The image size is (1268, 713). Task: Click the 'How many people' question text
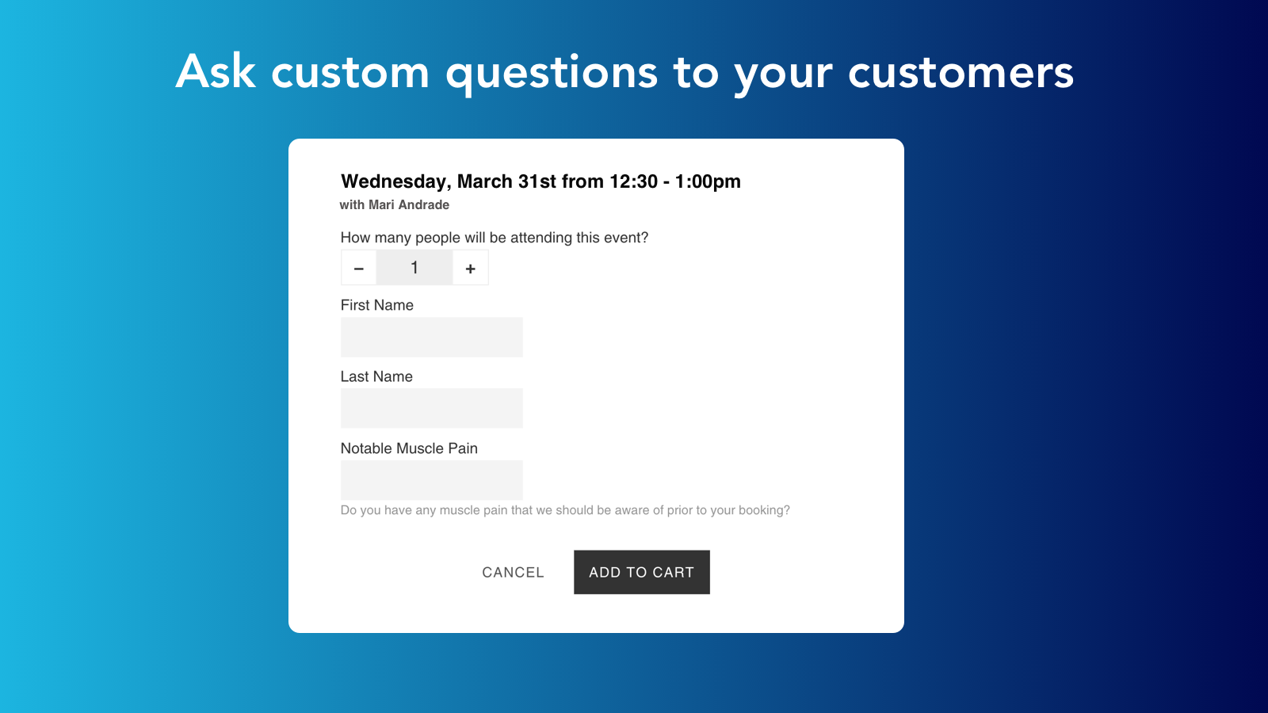tap(495, 238)
